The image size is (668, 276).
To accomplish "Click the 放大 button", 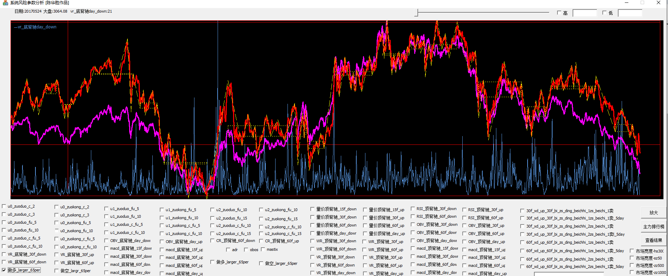I will 653,213.
